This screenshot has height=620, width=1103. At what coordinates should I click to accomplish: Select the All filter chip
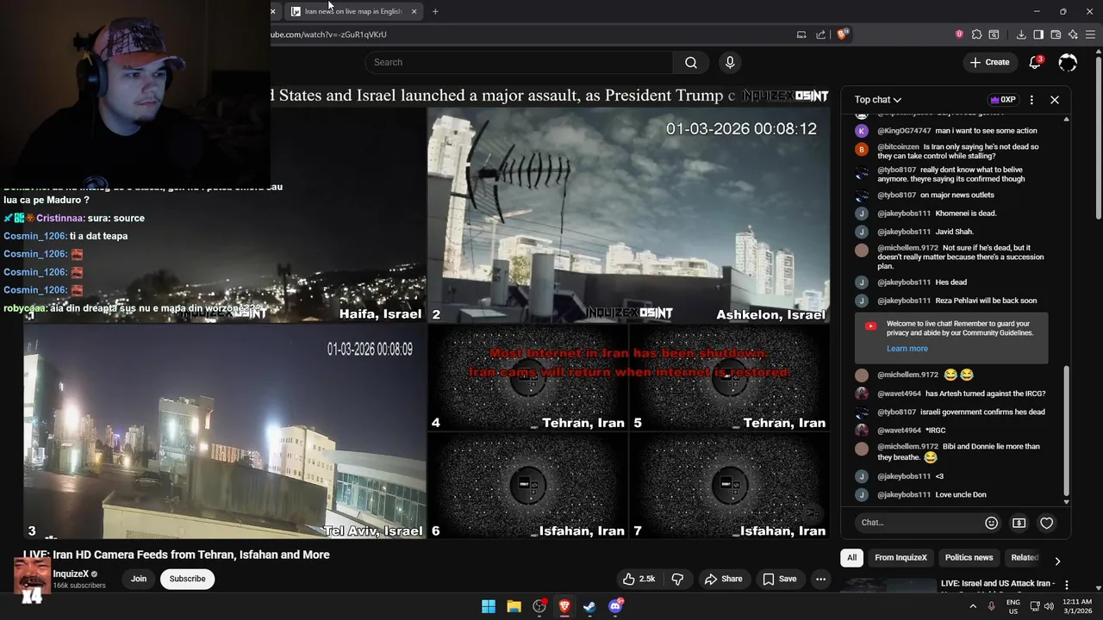(851, 558)
